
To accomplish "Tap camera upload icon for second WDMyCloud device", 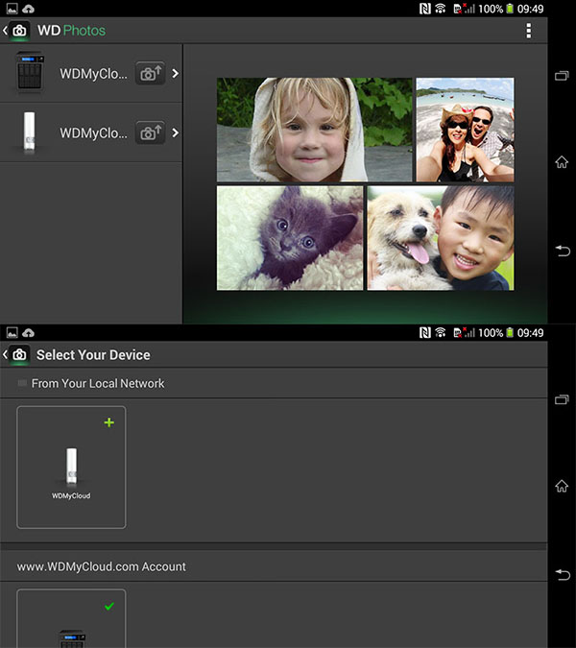I will point(151,132).
